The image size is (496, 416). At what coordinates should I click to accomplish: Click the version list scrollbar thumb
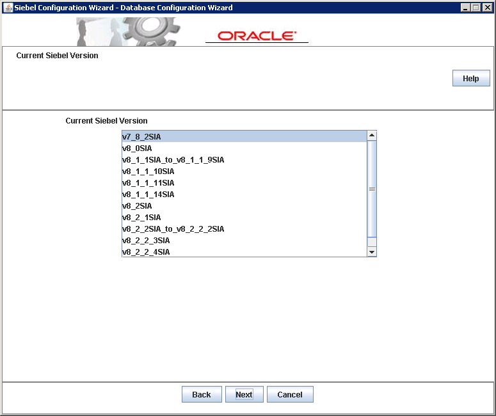pos(372,189)
